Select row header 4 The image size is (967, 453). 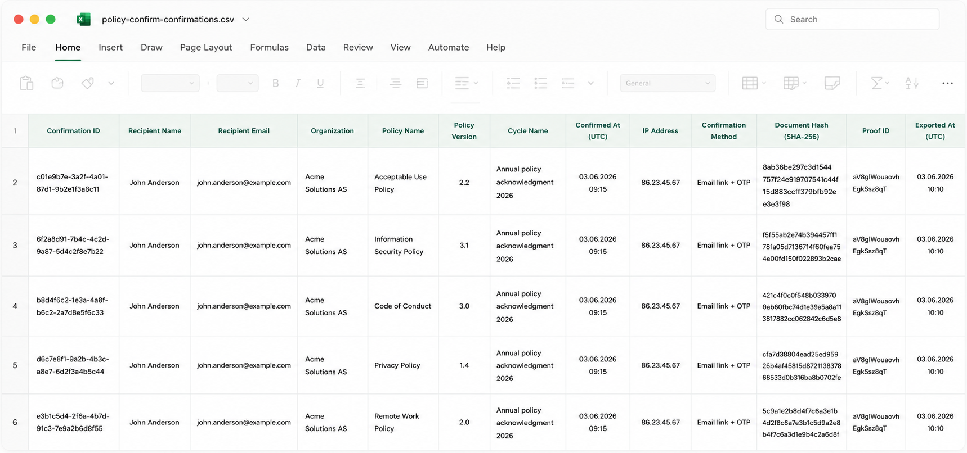(15, 306)
